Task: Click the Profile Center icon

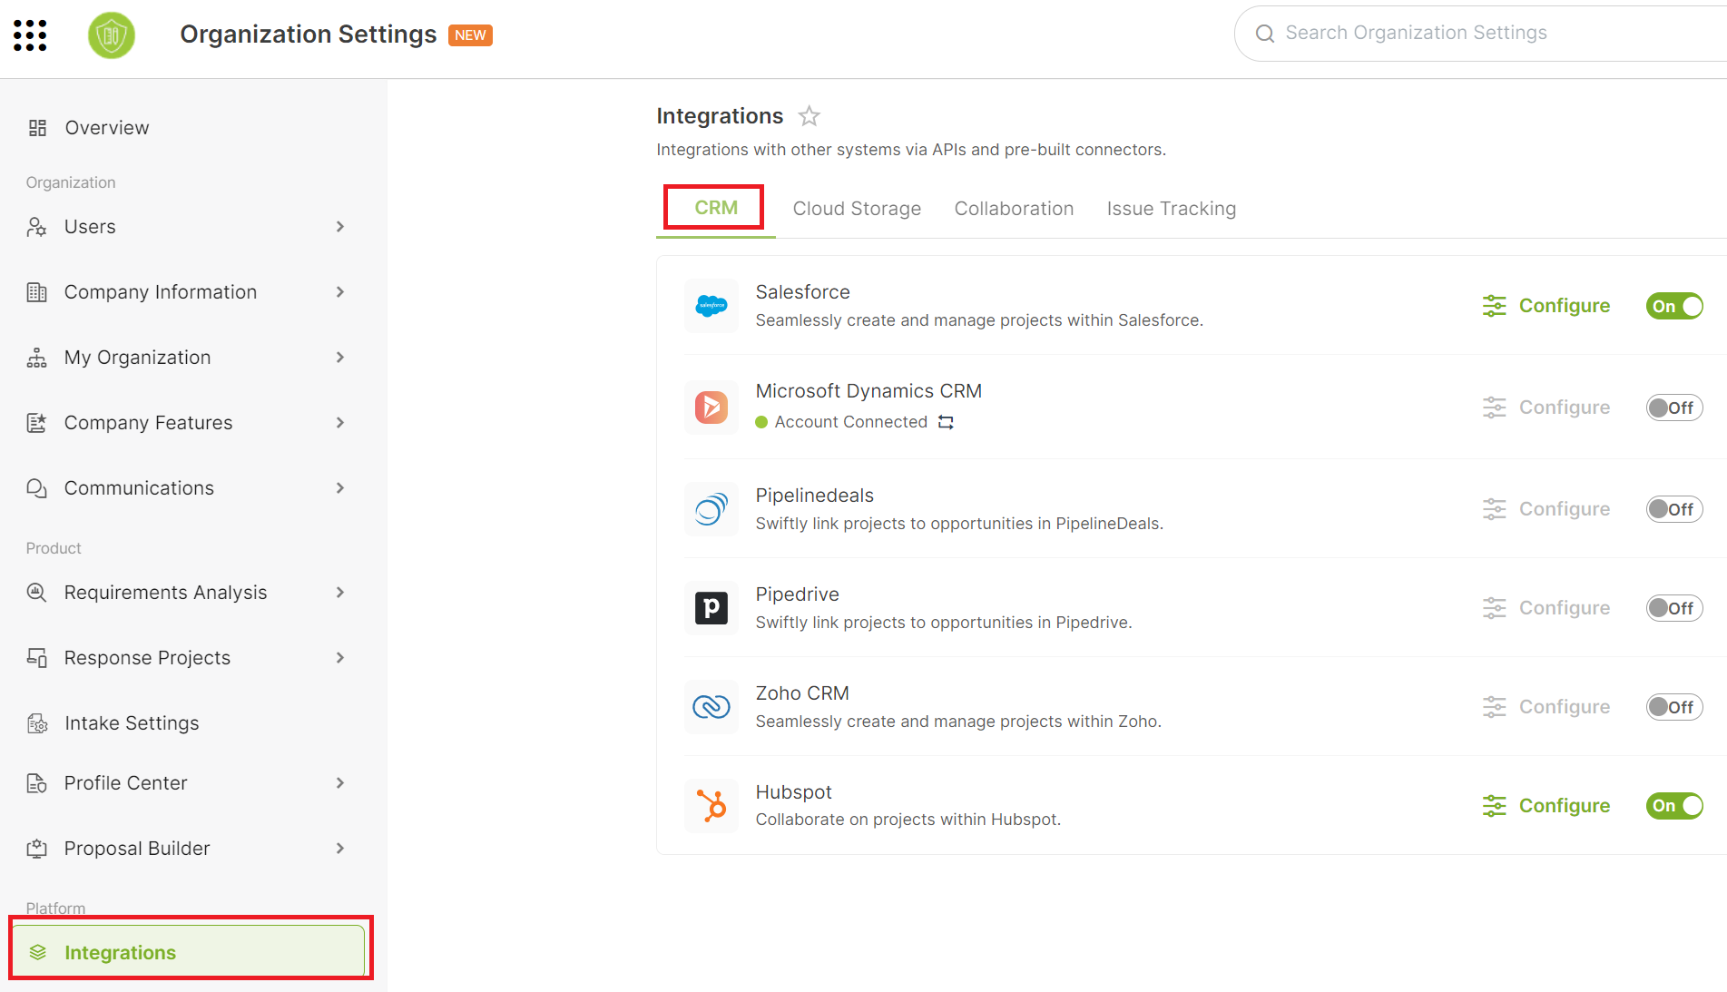Action: click(36, 783)
